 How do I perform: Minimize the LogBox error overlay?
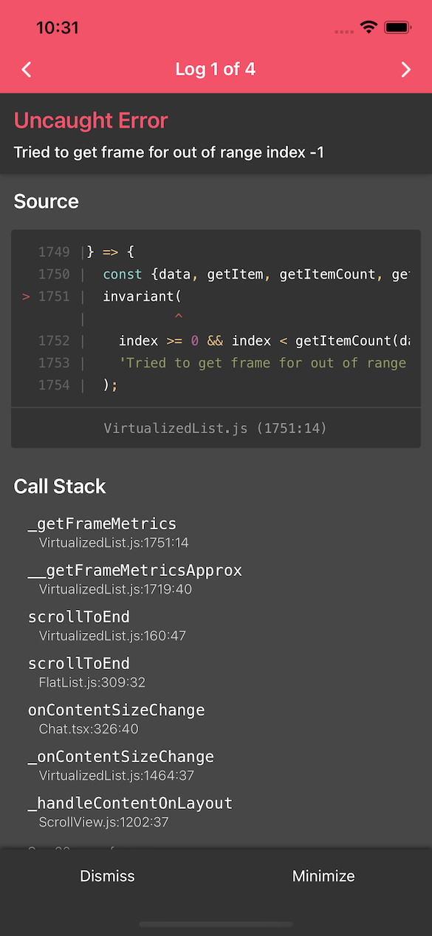click(323, 876)
